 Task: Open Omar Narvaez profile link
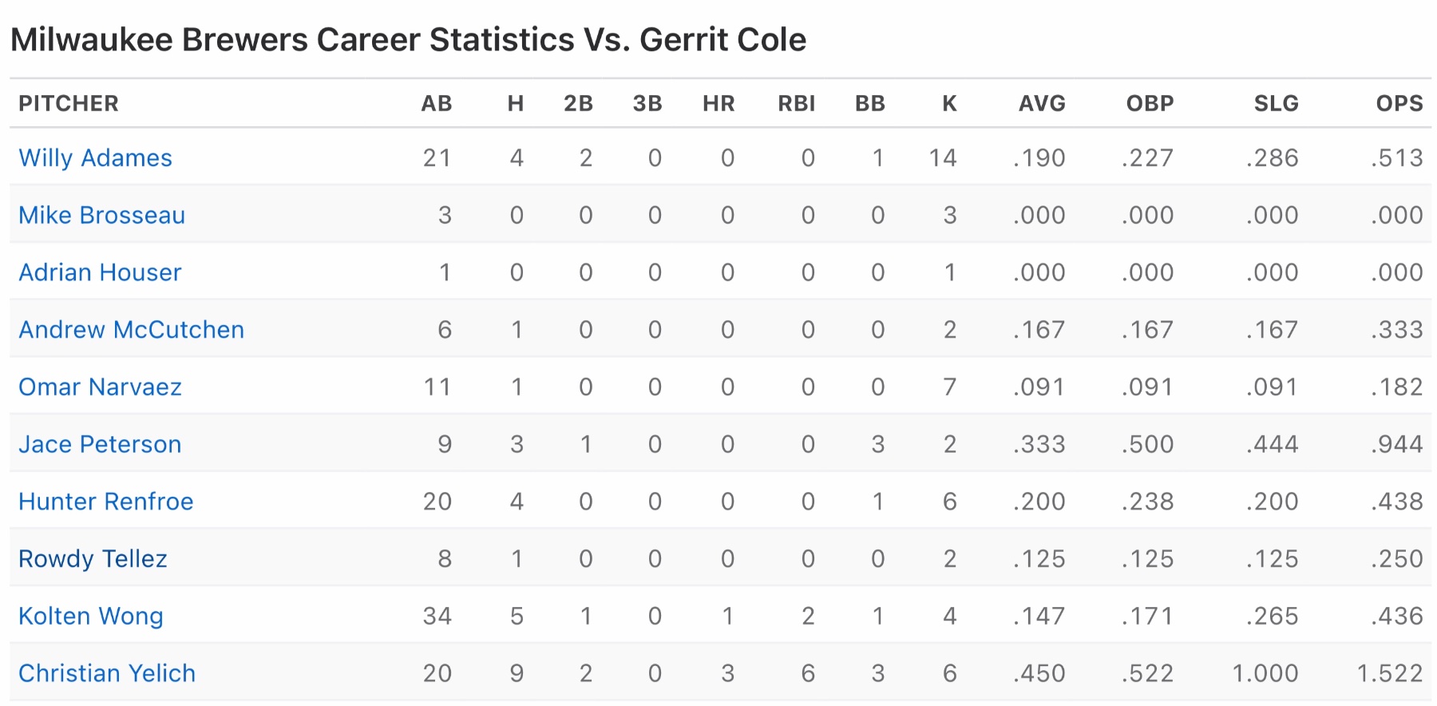[x=100, y=387]
